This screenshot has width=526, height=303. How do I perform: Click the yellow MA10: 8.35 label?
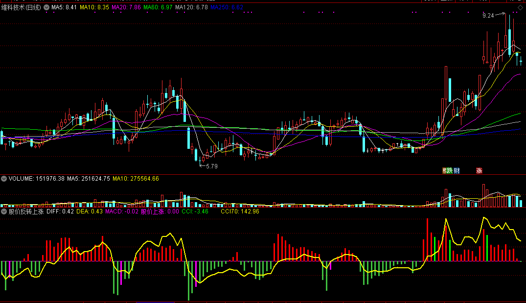(x=94, y=7)
